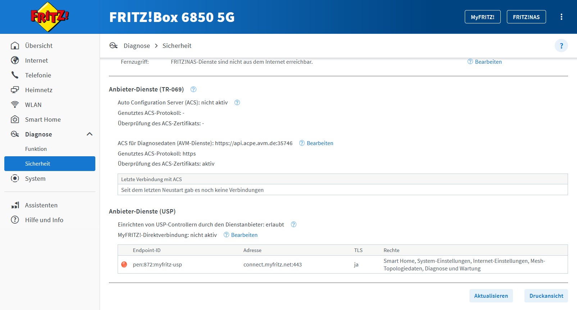This screenshot has width=577, height=310.
Task: Click the Telefonie phone icon
Action: (15, 75)
